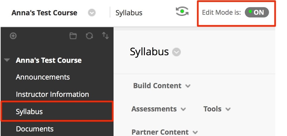The height and width of the screenshot is (136, 287).
Task: Select Syllabus in the course menu
Action: tap(29, 111)
